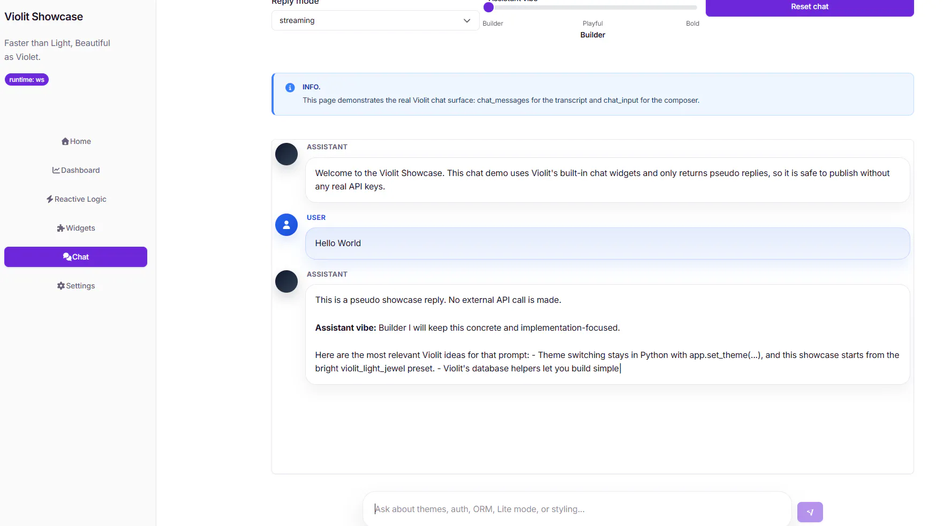Open Settings from sidebar
Viewport: 951px width, 526px height.
click(x=76, y=286)
